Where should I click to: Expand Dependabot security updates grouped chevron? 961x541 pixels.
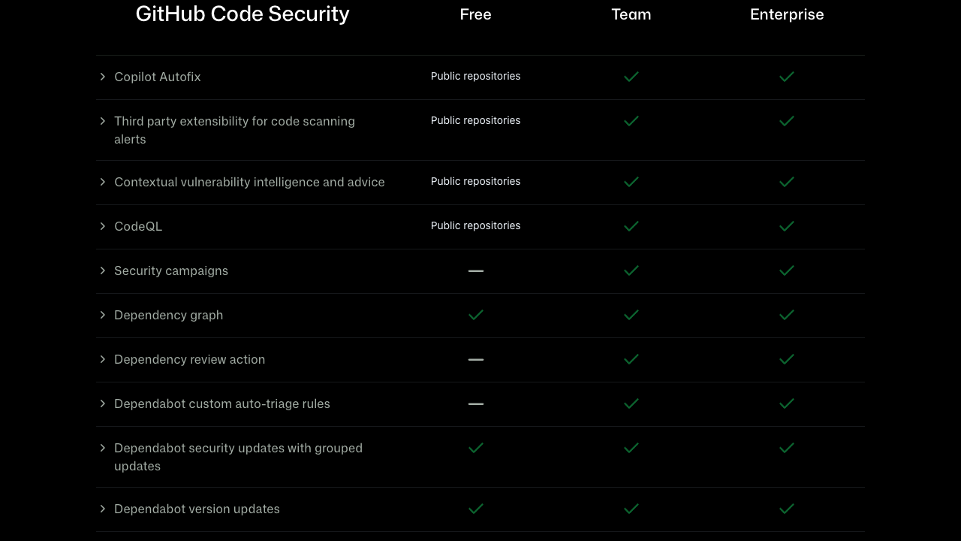[102, 448]
